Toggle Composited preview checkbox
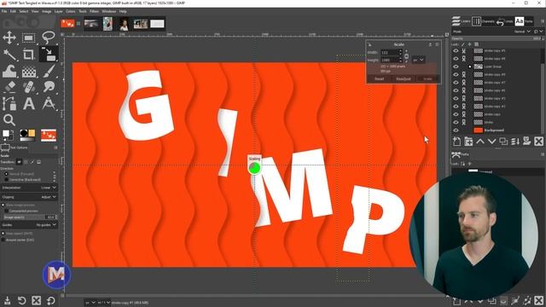This screenshot has height=307, width=546. tap(6, 211)
